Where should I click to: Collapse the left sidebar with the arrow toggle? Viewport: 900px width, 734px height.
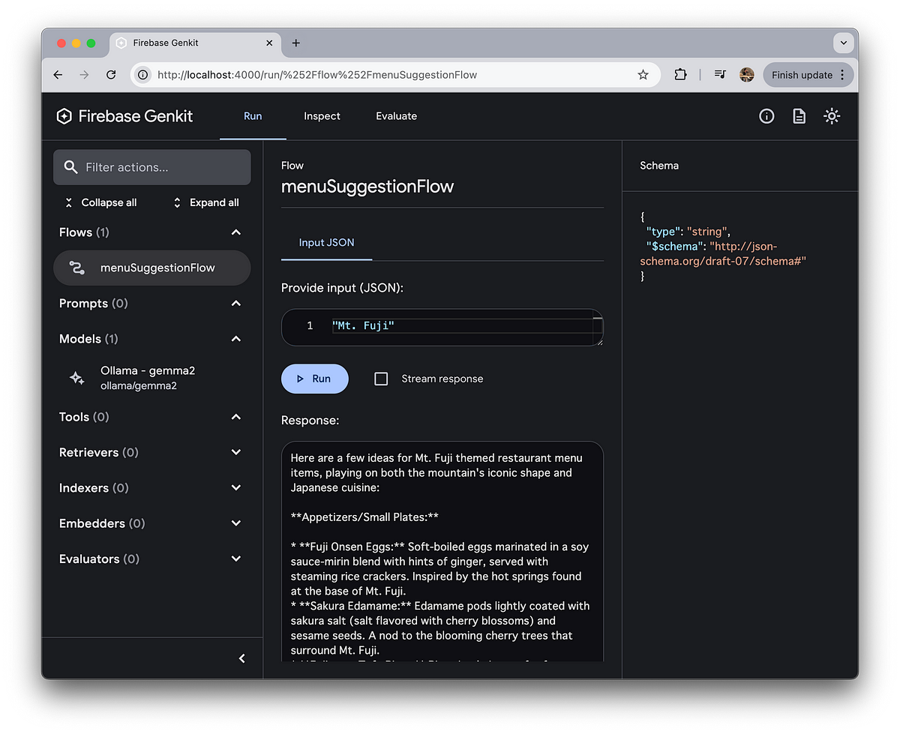click(241, 658)
